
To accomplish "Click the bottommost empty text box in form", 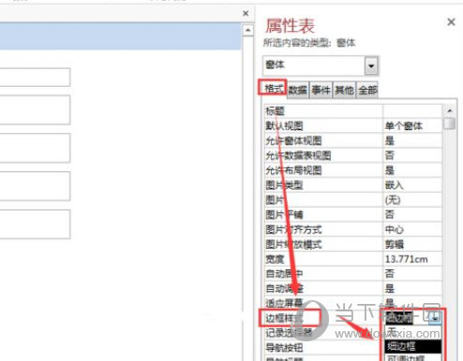I will 35,224.
